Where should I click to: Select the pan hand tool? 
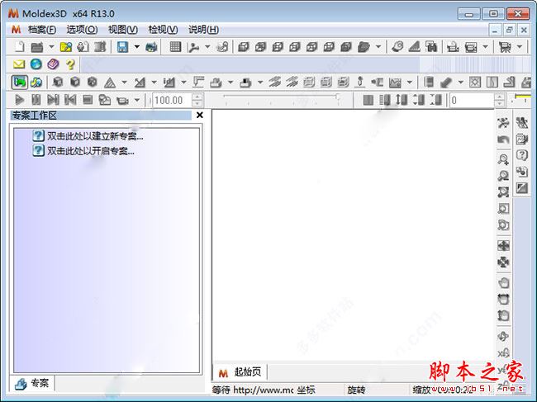503,283
